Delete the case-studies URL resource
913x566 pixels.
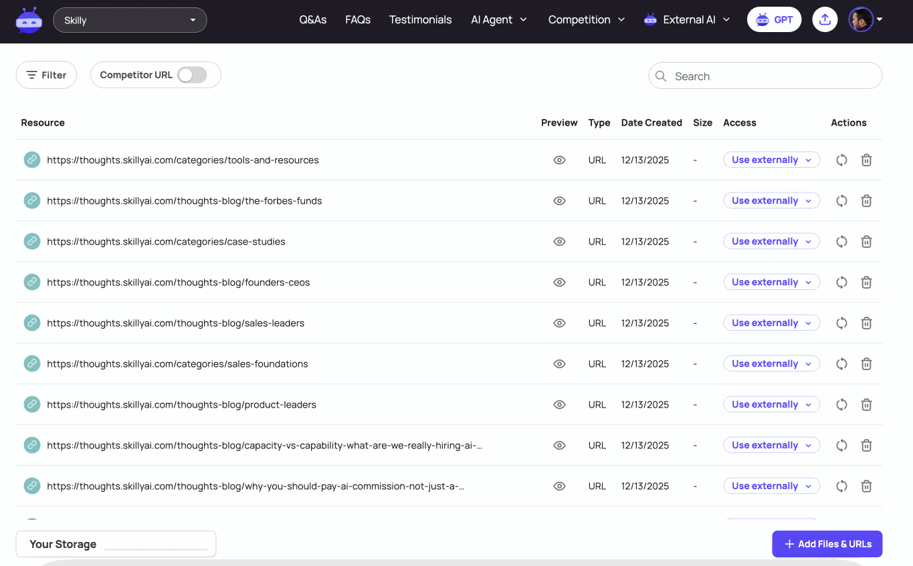tap(866, 242)
